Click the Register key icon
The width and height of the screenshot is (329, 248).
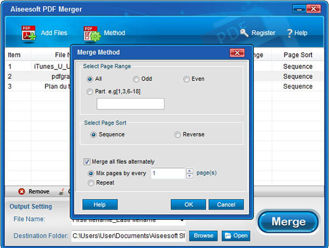tap(244, 33)
